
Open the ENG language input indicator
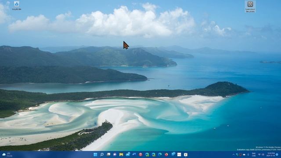coord(254,154)
